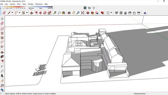Viewport: 168px width, 95px height.
Task: Select Push/Pull in left sidebar
Action: [2, 52]
